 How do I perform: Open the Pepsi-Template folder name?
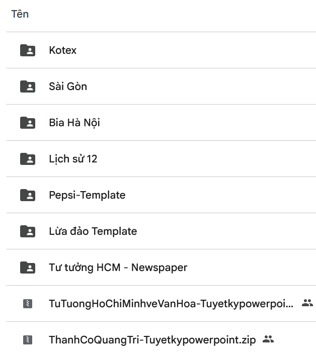click(x=87, y=195)
